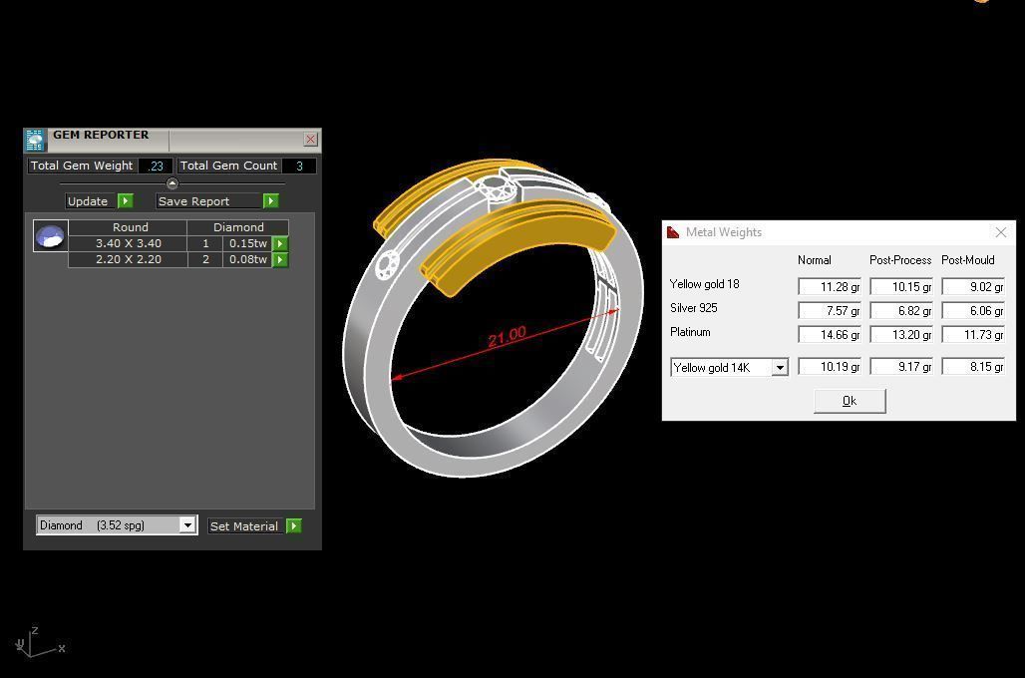Open the Diamond (3.52 spg) material dropdown
This screenshot has width=1025, height=678.
tap(187, 525)
